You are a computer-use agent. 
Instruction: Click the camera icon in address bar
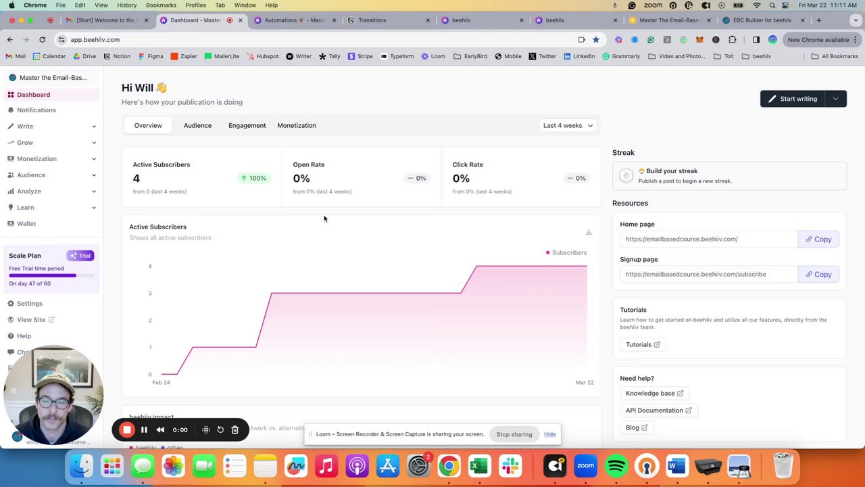click(x=581, y=39)
